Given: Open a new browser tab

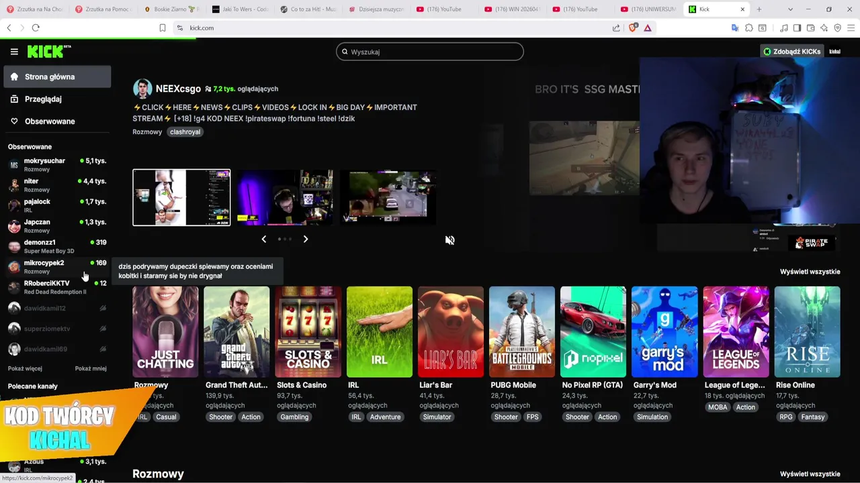Looking at the screenshot, I should tap(759, 9).
